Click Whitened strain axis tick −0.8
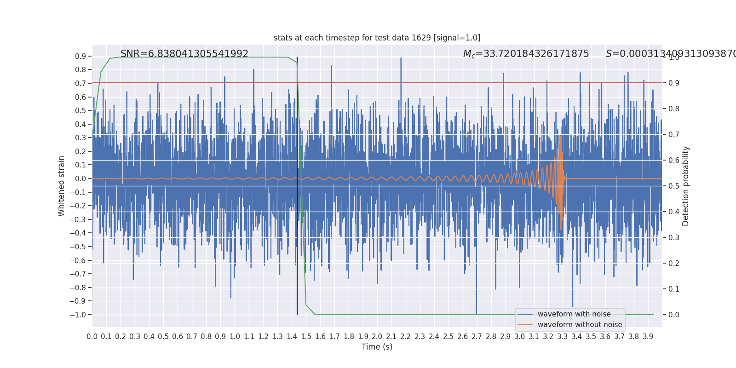 coord(78,287)
